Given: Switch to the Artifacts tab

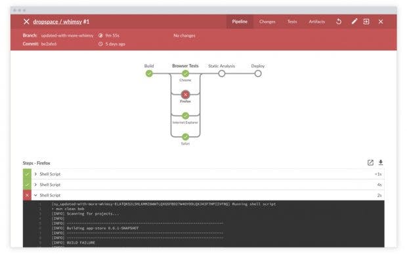Looking at the screenshot, I should coord(316,22).
